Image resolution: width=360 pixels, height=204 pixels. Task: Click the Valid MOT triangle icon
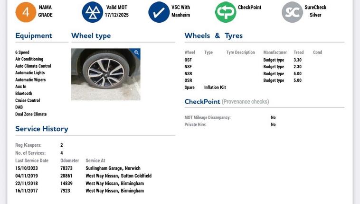92,12
